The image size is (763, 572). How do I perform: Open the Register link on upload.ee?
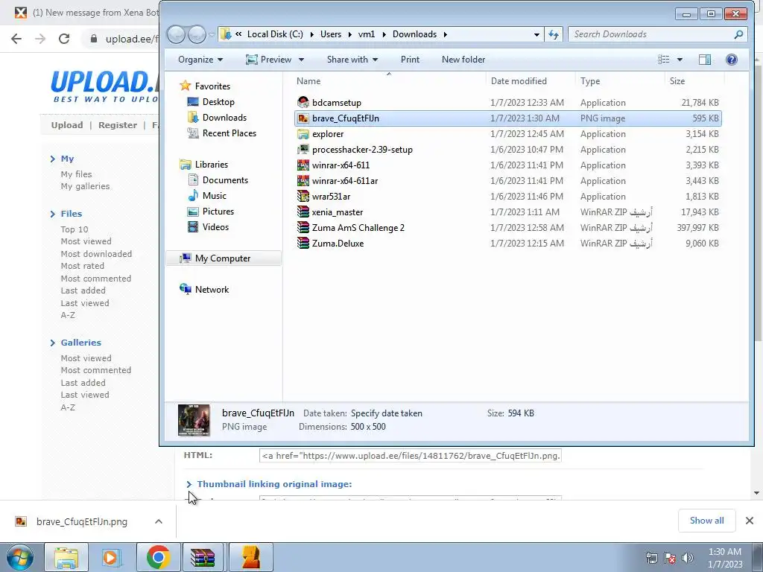pos(117,125)
